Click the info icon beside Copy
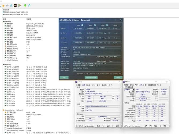The width and height of the screenshot is (179, 134). [107, 25]
